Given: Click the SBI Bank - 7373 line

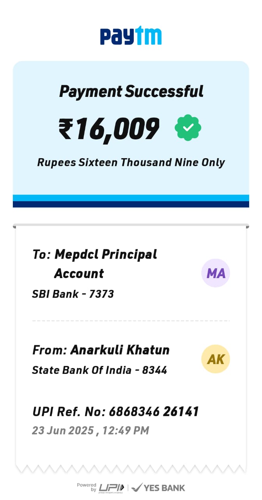Looking at the screenshot, I should 73,294.
